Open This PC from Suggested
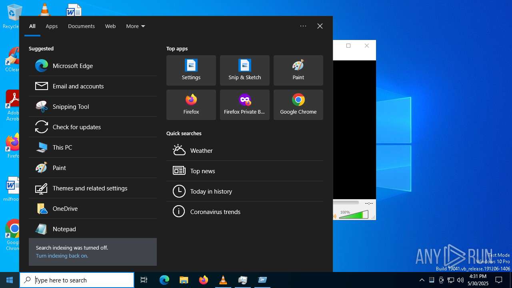The height and width of the screenshot is (288, 512). tap(93, 147)
